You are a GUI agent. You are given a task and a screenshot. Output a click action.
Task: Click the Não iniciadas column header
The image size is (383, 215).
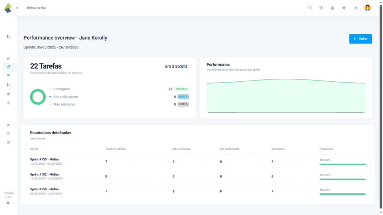(x=181, y=149)
